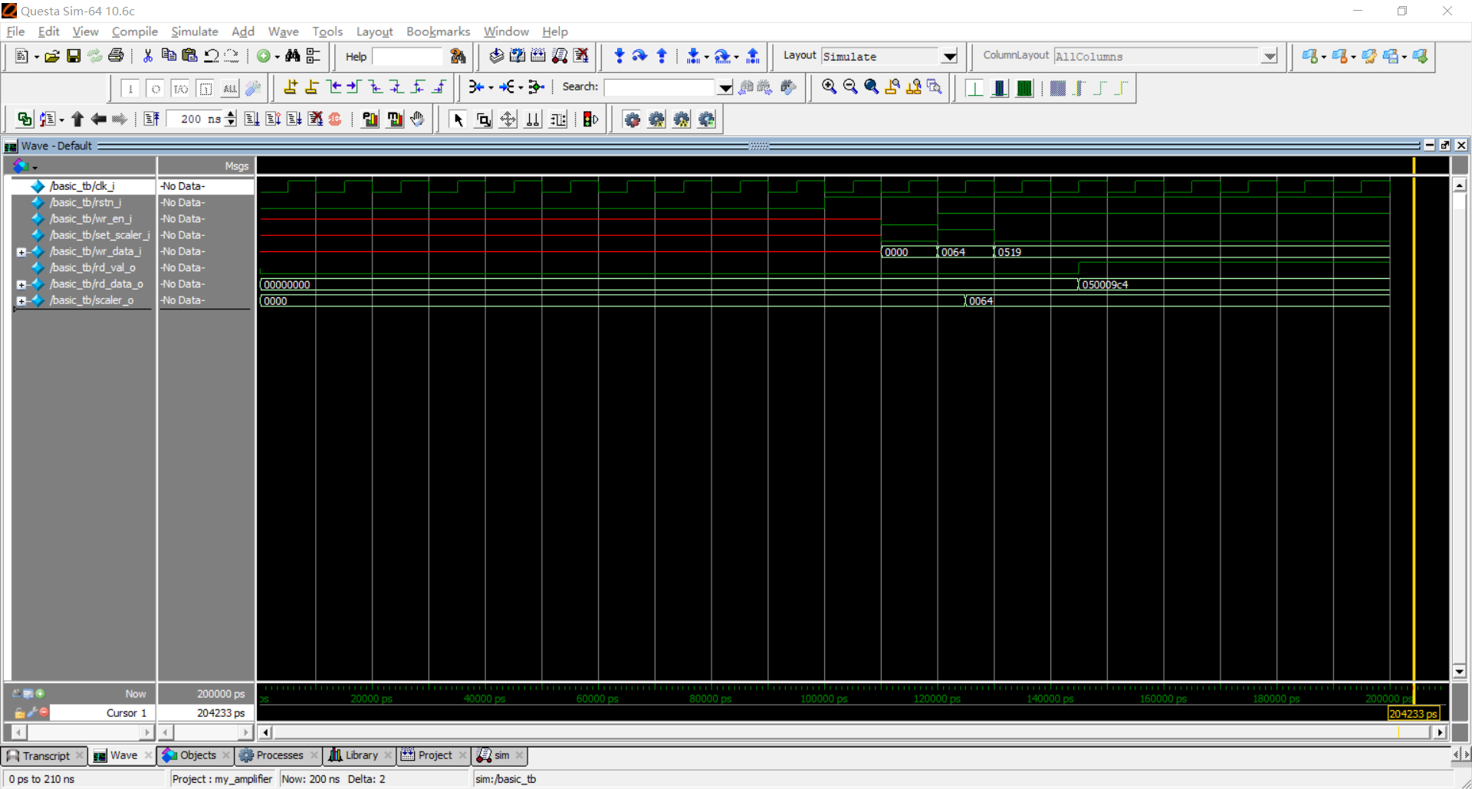Click the Delete Cursor icon
Screen dimensions: 1472x789
[311, 87]
